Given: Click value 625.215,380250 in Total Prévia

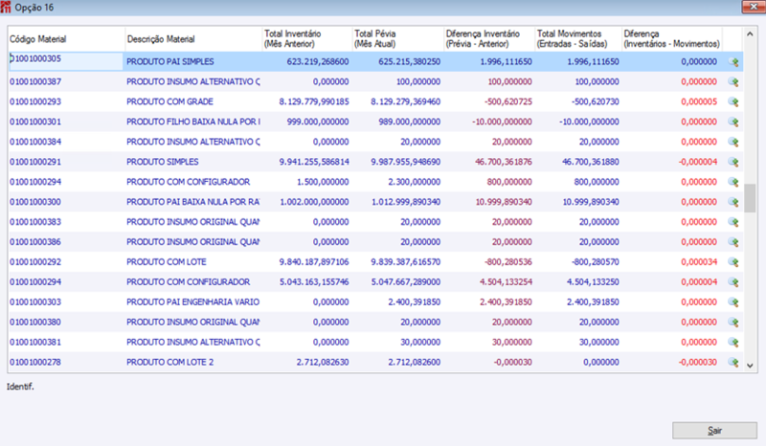Looking at the screenshot, I should [x=409, y=61].
